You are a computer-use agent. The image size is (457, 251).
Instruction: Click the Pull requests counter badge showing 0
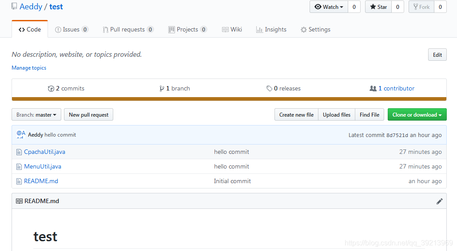150,29
